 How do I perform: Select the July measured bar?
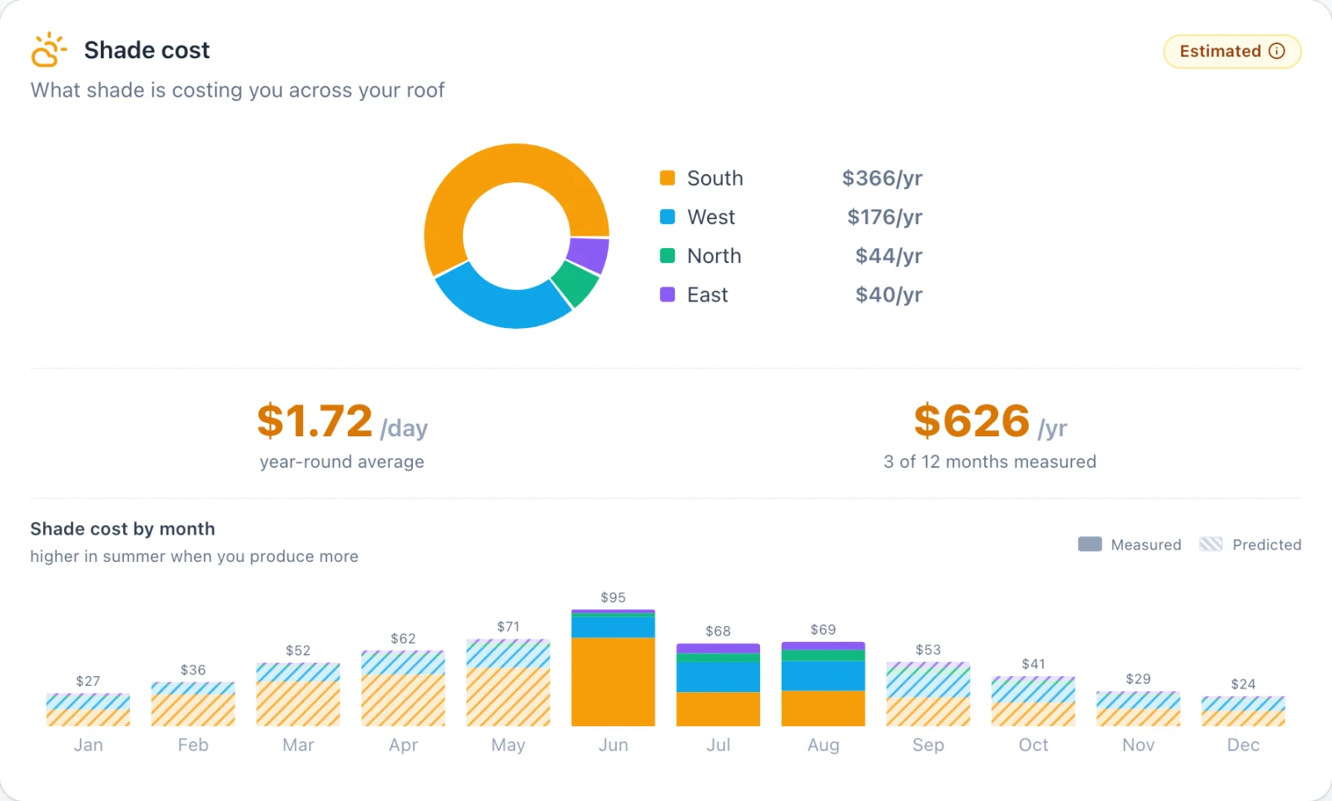pos(718,684)
